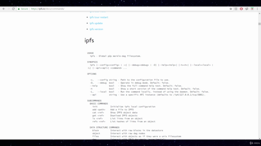261x146 pixels.
Task: Click the large ipfs heading
Action: (x=89, y=40)
